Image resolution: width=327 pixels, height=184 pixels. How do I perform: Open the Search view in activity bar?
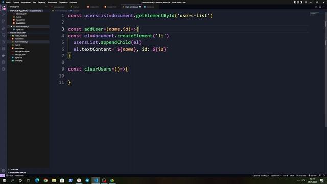point(4,14)
